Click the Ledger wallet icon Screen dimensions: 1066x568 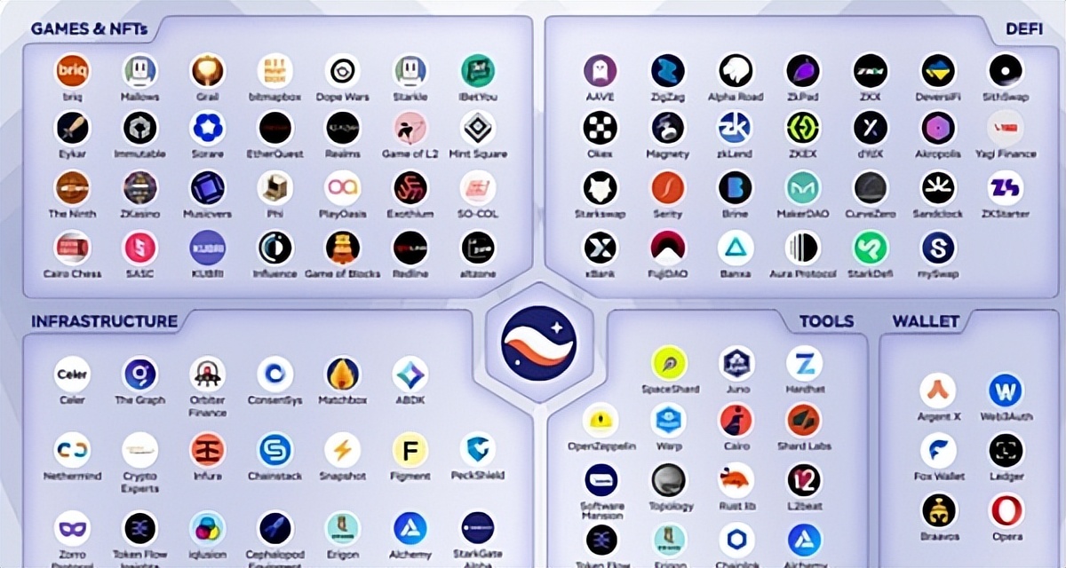click(1006, 451)
